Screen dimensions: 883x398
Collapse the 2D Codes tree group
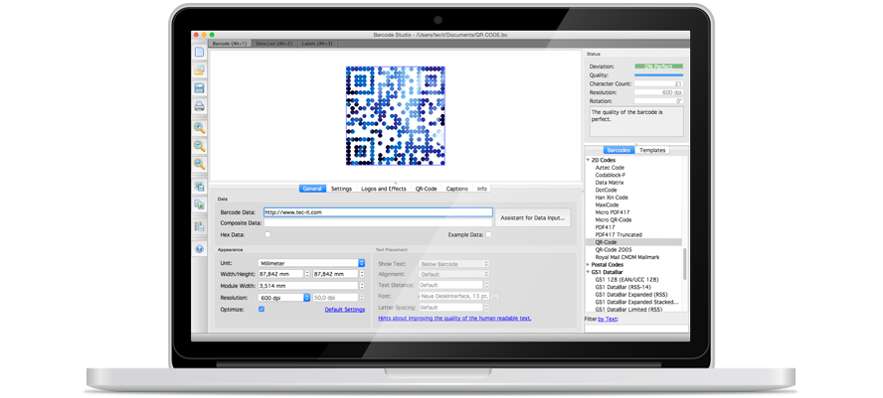coord(588,160)
